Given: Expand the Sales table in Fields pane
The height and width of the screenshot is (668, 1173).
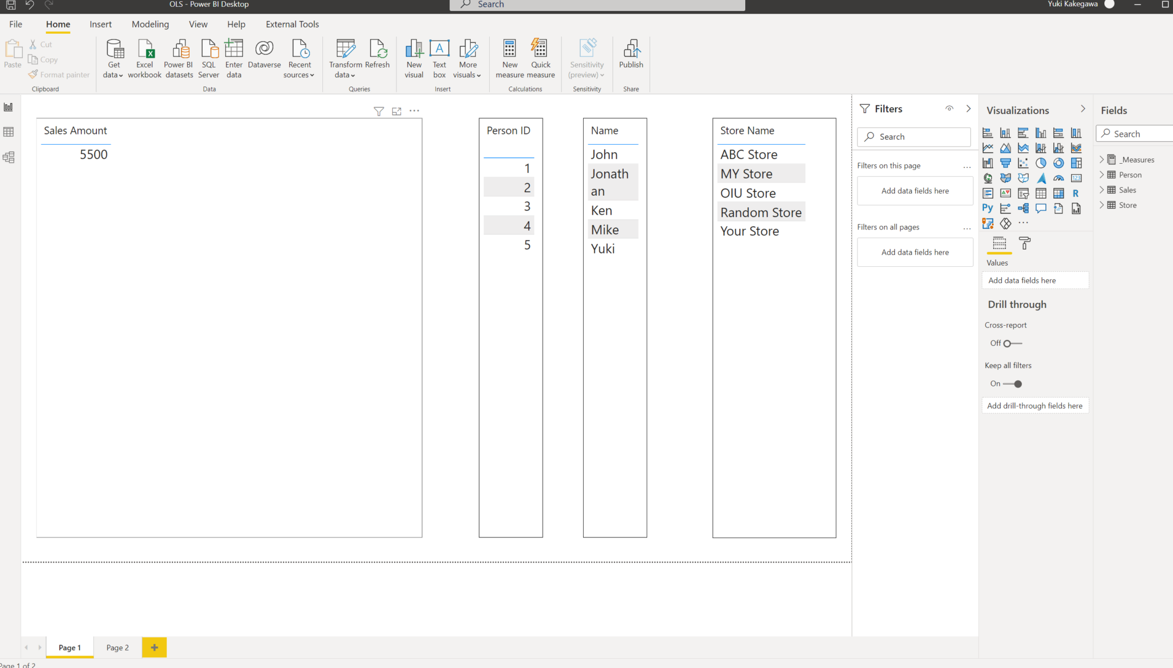Looking at the screenshot, I should [x=1103, y=189].
